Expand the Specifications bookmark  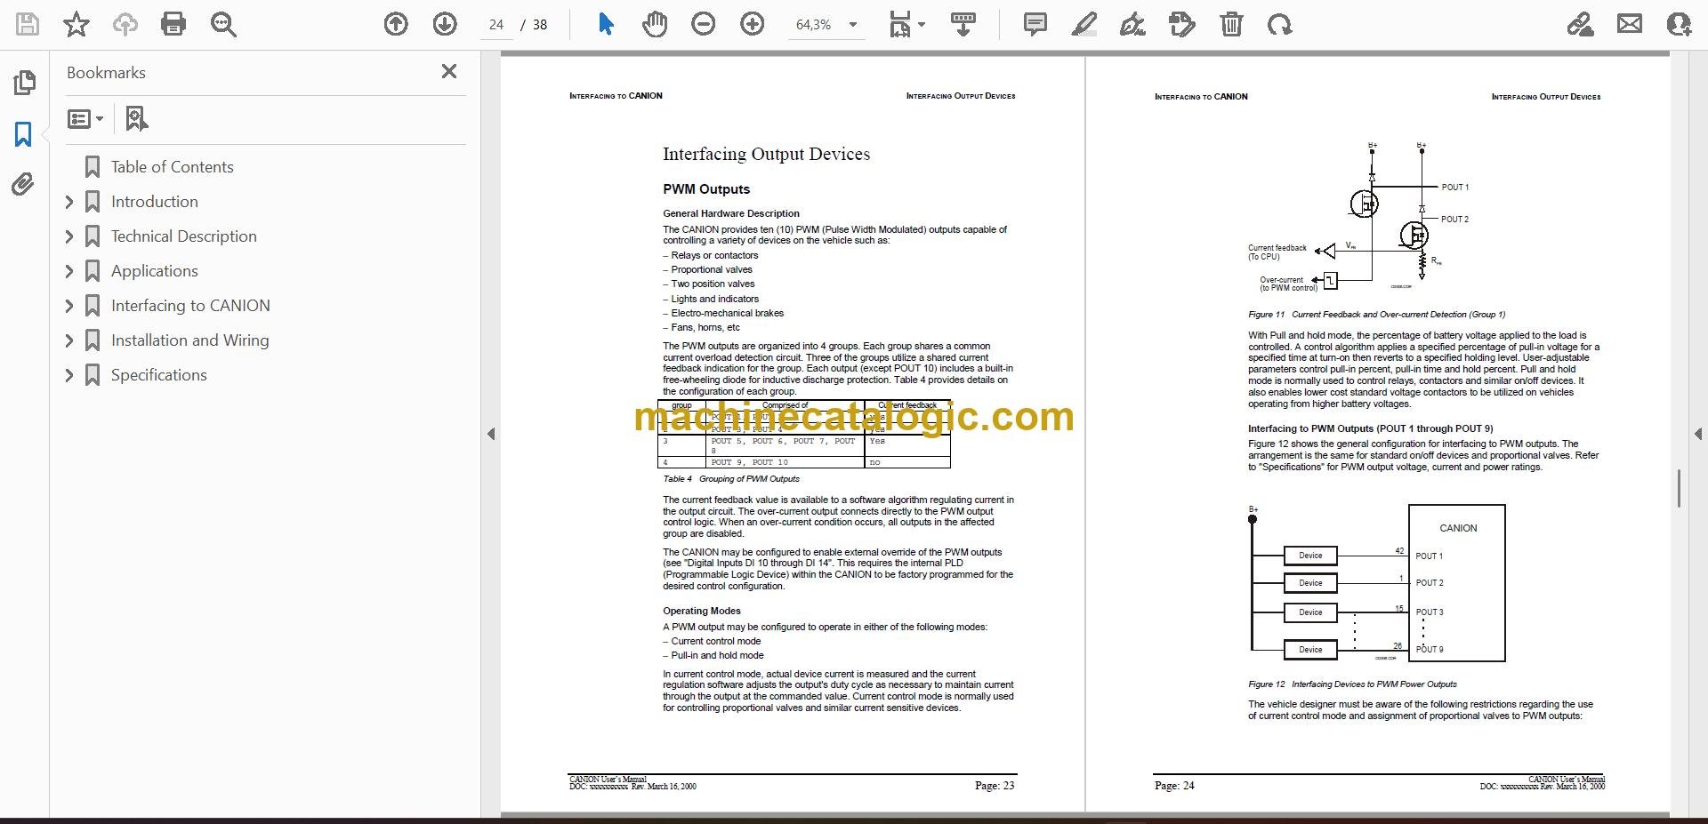click(x=69, y=375)
